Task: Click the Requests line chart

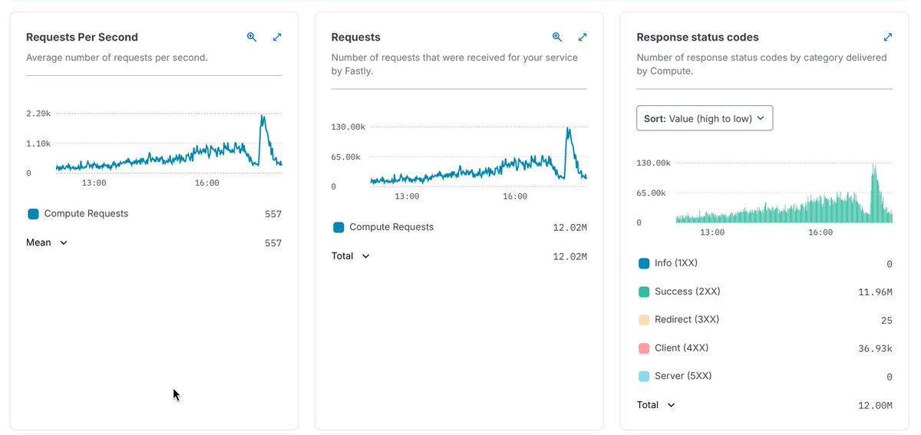Action: click(x=479, y=157)
